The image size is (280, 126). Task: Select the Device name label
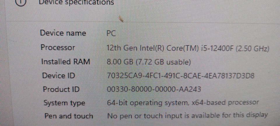tap(63, 33)
